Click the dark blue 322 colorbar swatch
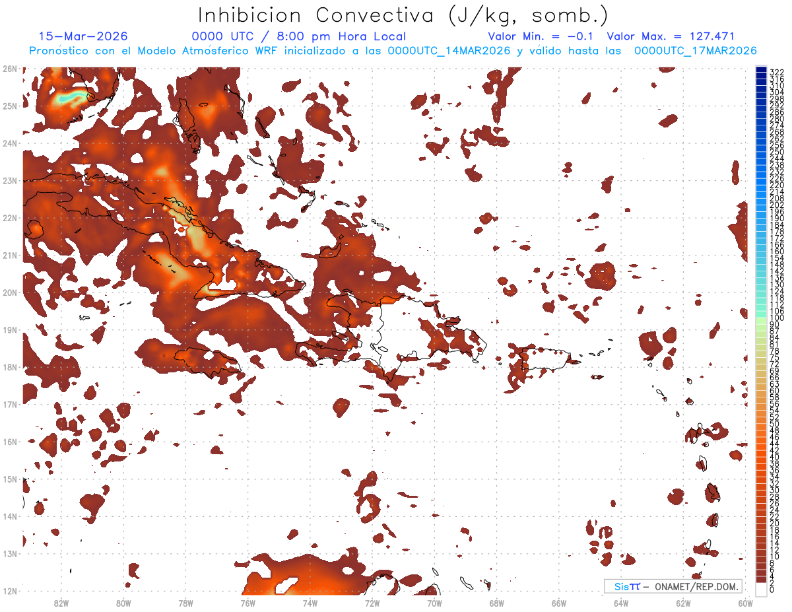Image resolution: width=792 pixels, height=612 pixels. (x=761, y=69)
